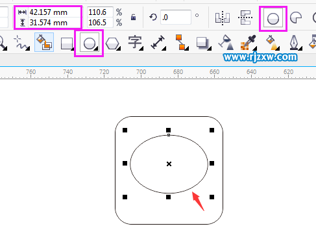Click the rotation angle field
Image resolution: width=316 pixels, height=248 pixels.
point(176,17)
